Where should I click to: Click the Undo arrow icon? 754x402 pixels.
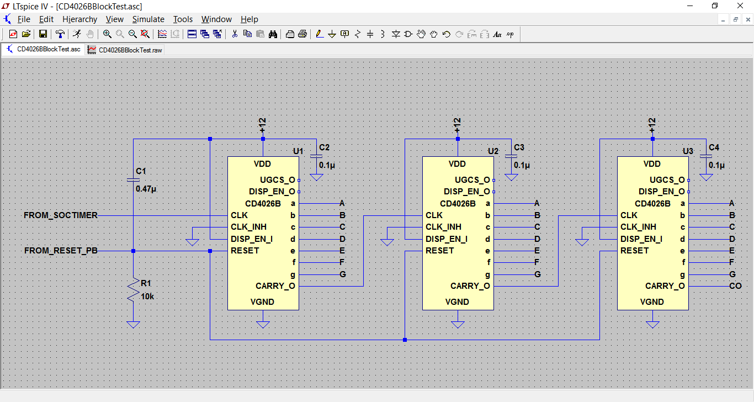pos(447,34)
